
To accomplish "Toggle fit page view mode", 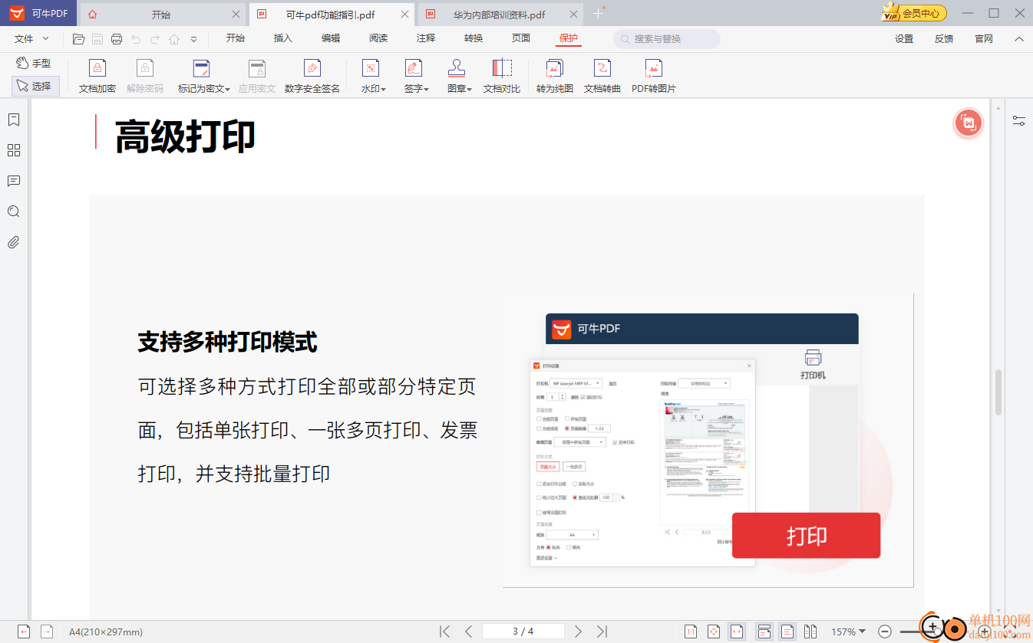I will click(714, 632).
